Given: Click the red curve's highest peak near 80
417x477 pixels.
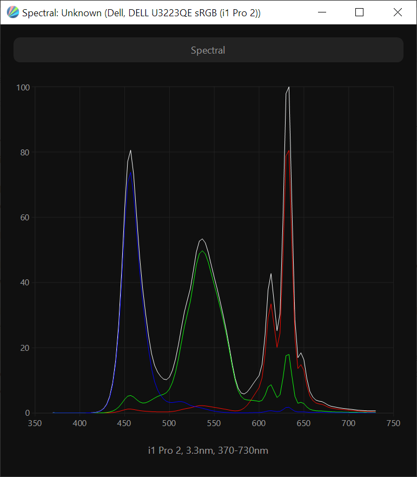Looking at the screenshot, I should (289, 151).
